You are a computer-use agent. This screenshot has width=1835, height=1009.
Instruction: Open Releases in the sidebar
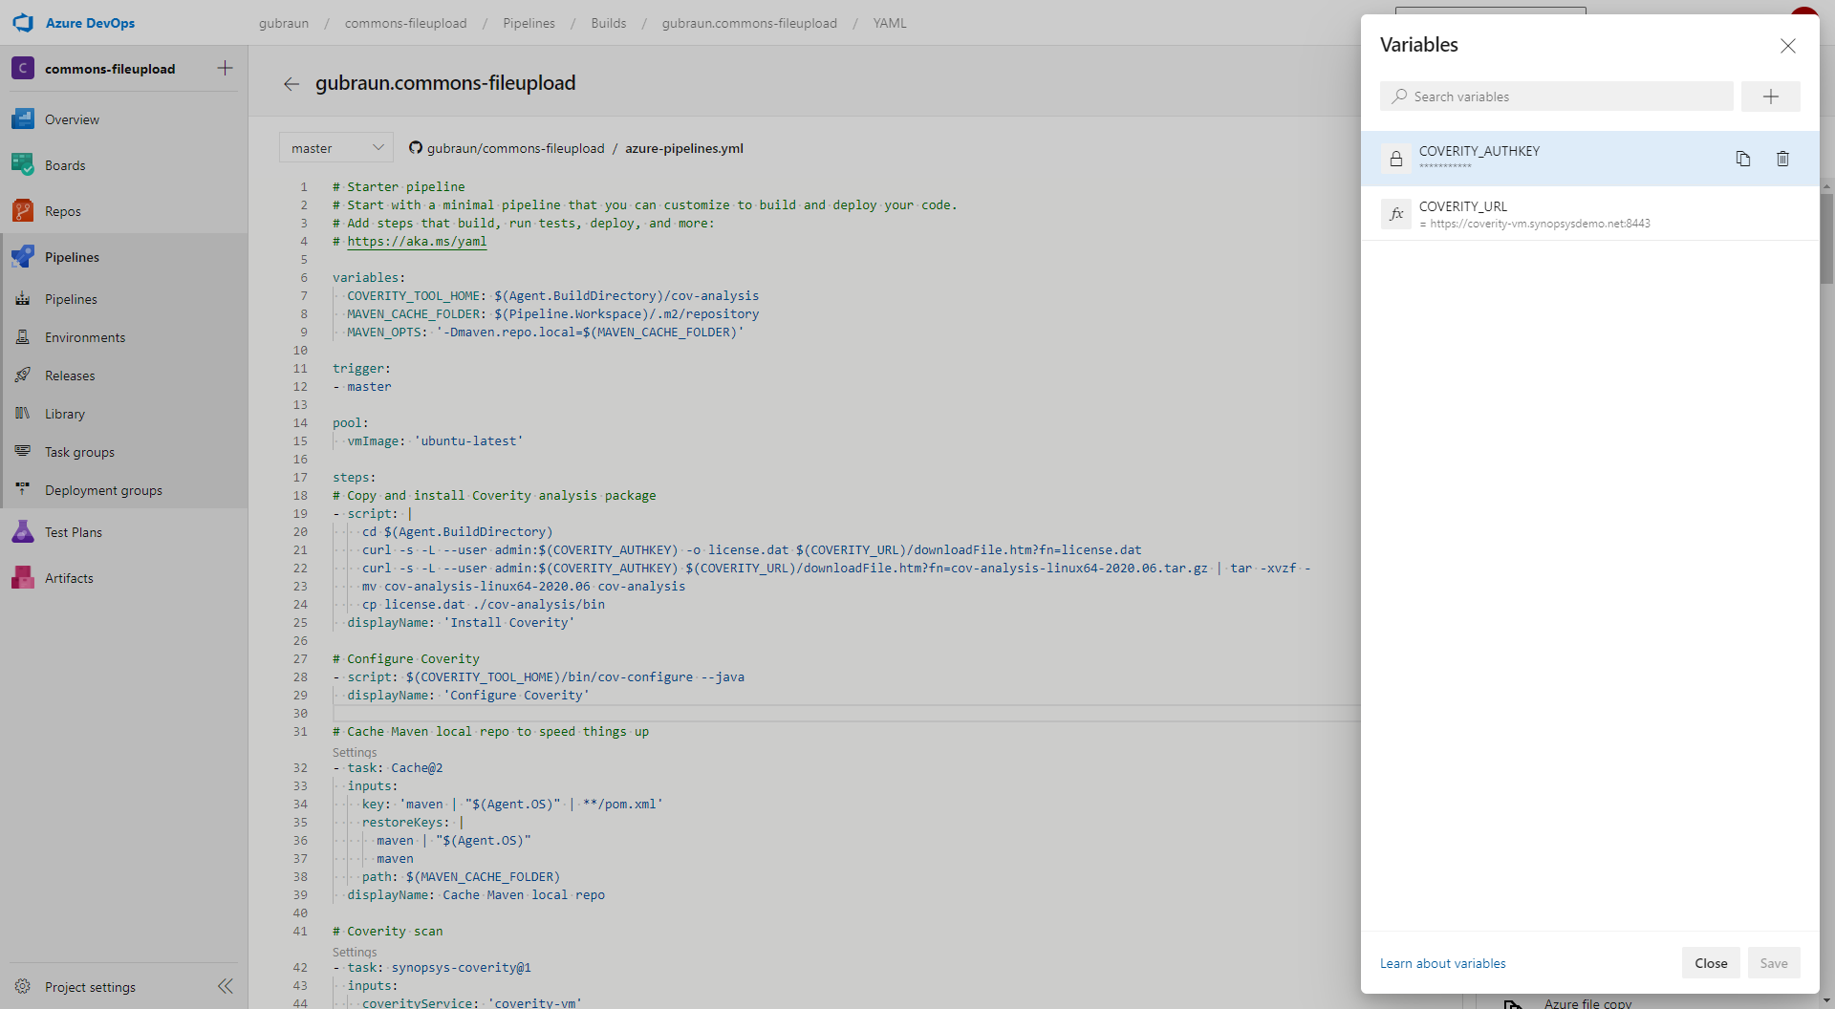pyautogui.click(x=70, y=376)
